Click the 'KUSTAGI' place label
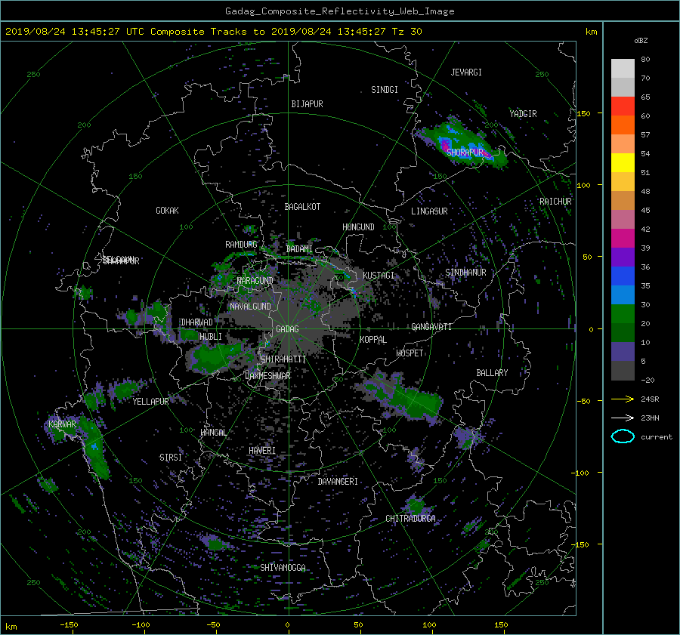The width and height of the screenshot is (680, 635). click(x=379, y=276)
